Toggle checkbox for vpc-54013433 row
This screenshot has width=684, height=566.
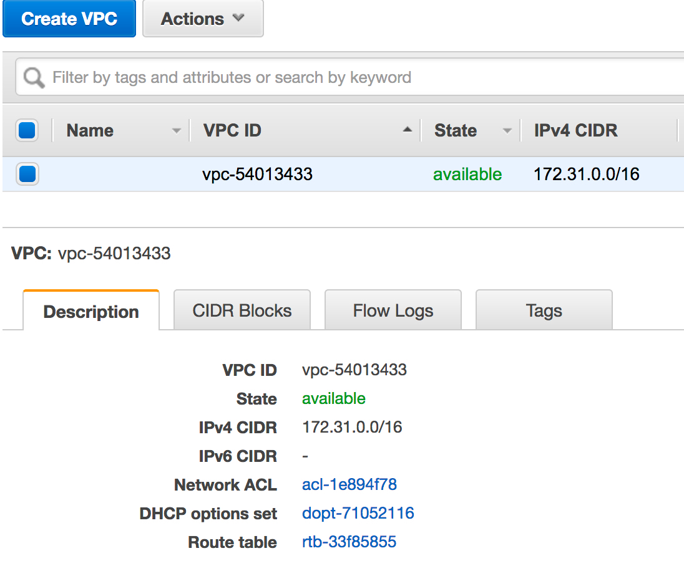pyautogui.click(x=28, y=174)
